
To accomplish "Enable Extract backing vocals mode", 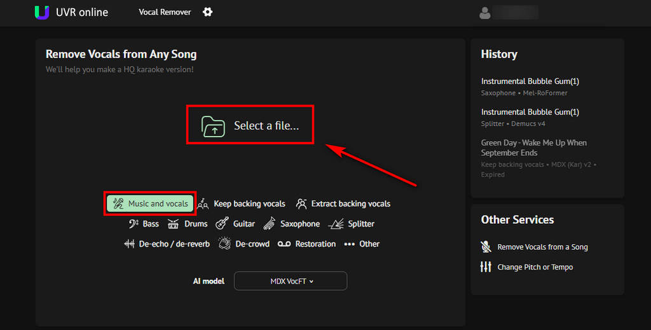I will 343,204.
